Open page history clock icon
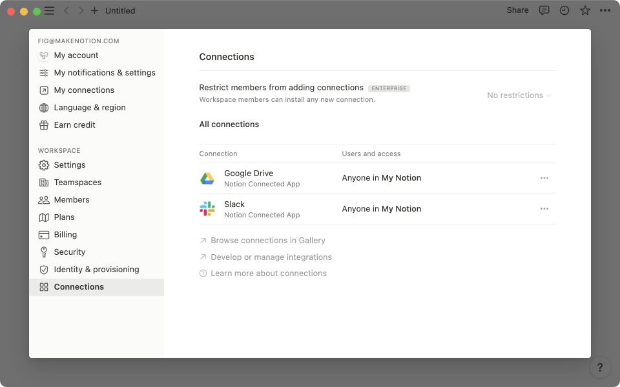Image resolution: width=620 pixels, height=387 pixels. [564, 10]
